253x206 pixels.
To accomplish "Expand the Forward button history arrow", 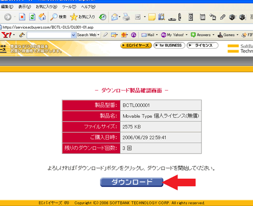I will [15, 17].
